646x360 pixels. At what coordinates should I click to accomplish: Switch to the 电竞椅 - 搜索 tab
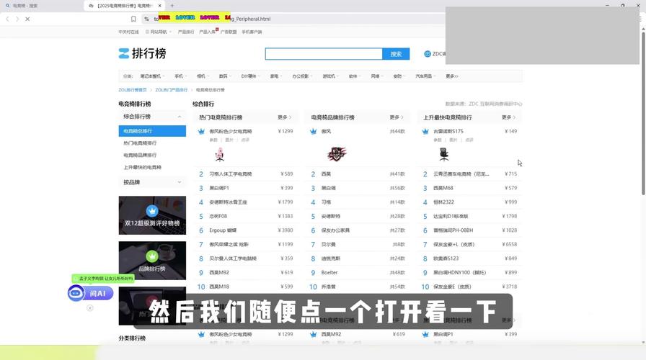25,6
